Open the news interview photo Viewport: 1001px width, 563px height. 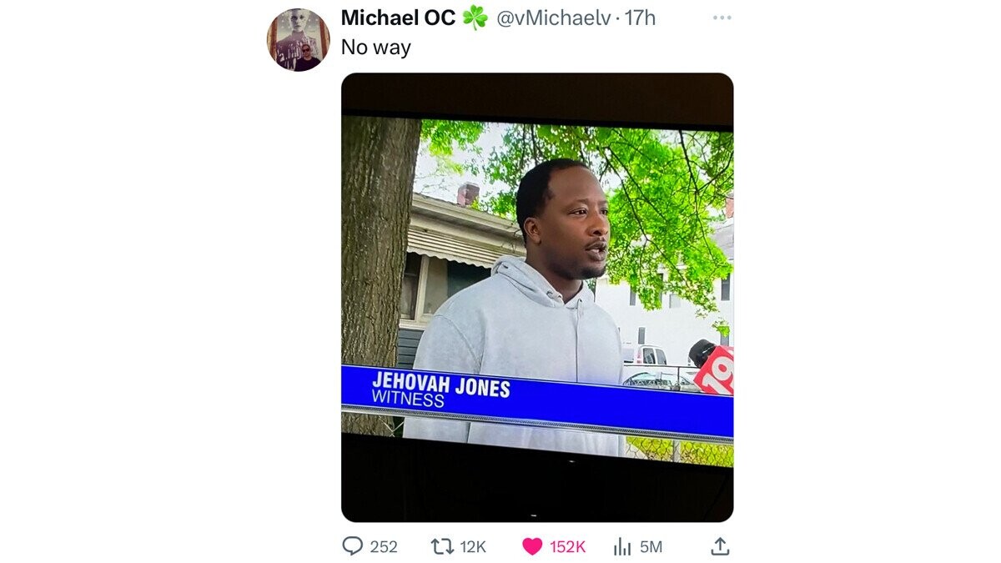tap(537, 297)
